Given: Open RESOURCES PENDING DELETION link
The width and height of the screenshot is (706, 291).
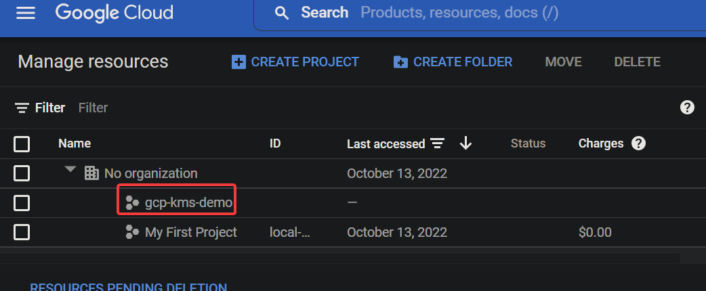Looking at the screenshot, I should (128, 287).
